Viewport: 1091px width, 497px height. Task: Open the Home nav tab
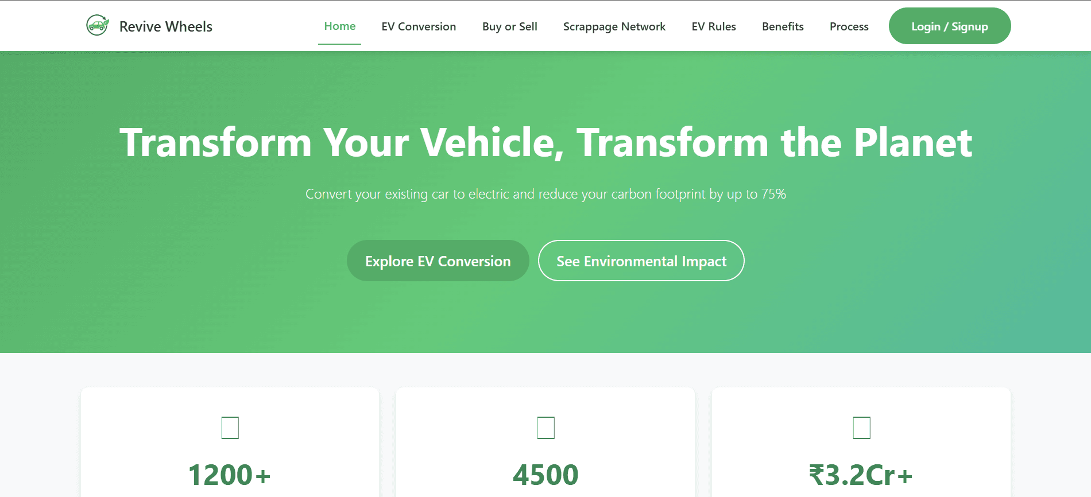(340, 26)
